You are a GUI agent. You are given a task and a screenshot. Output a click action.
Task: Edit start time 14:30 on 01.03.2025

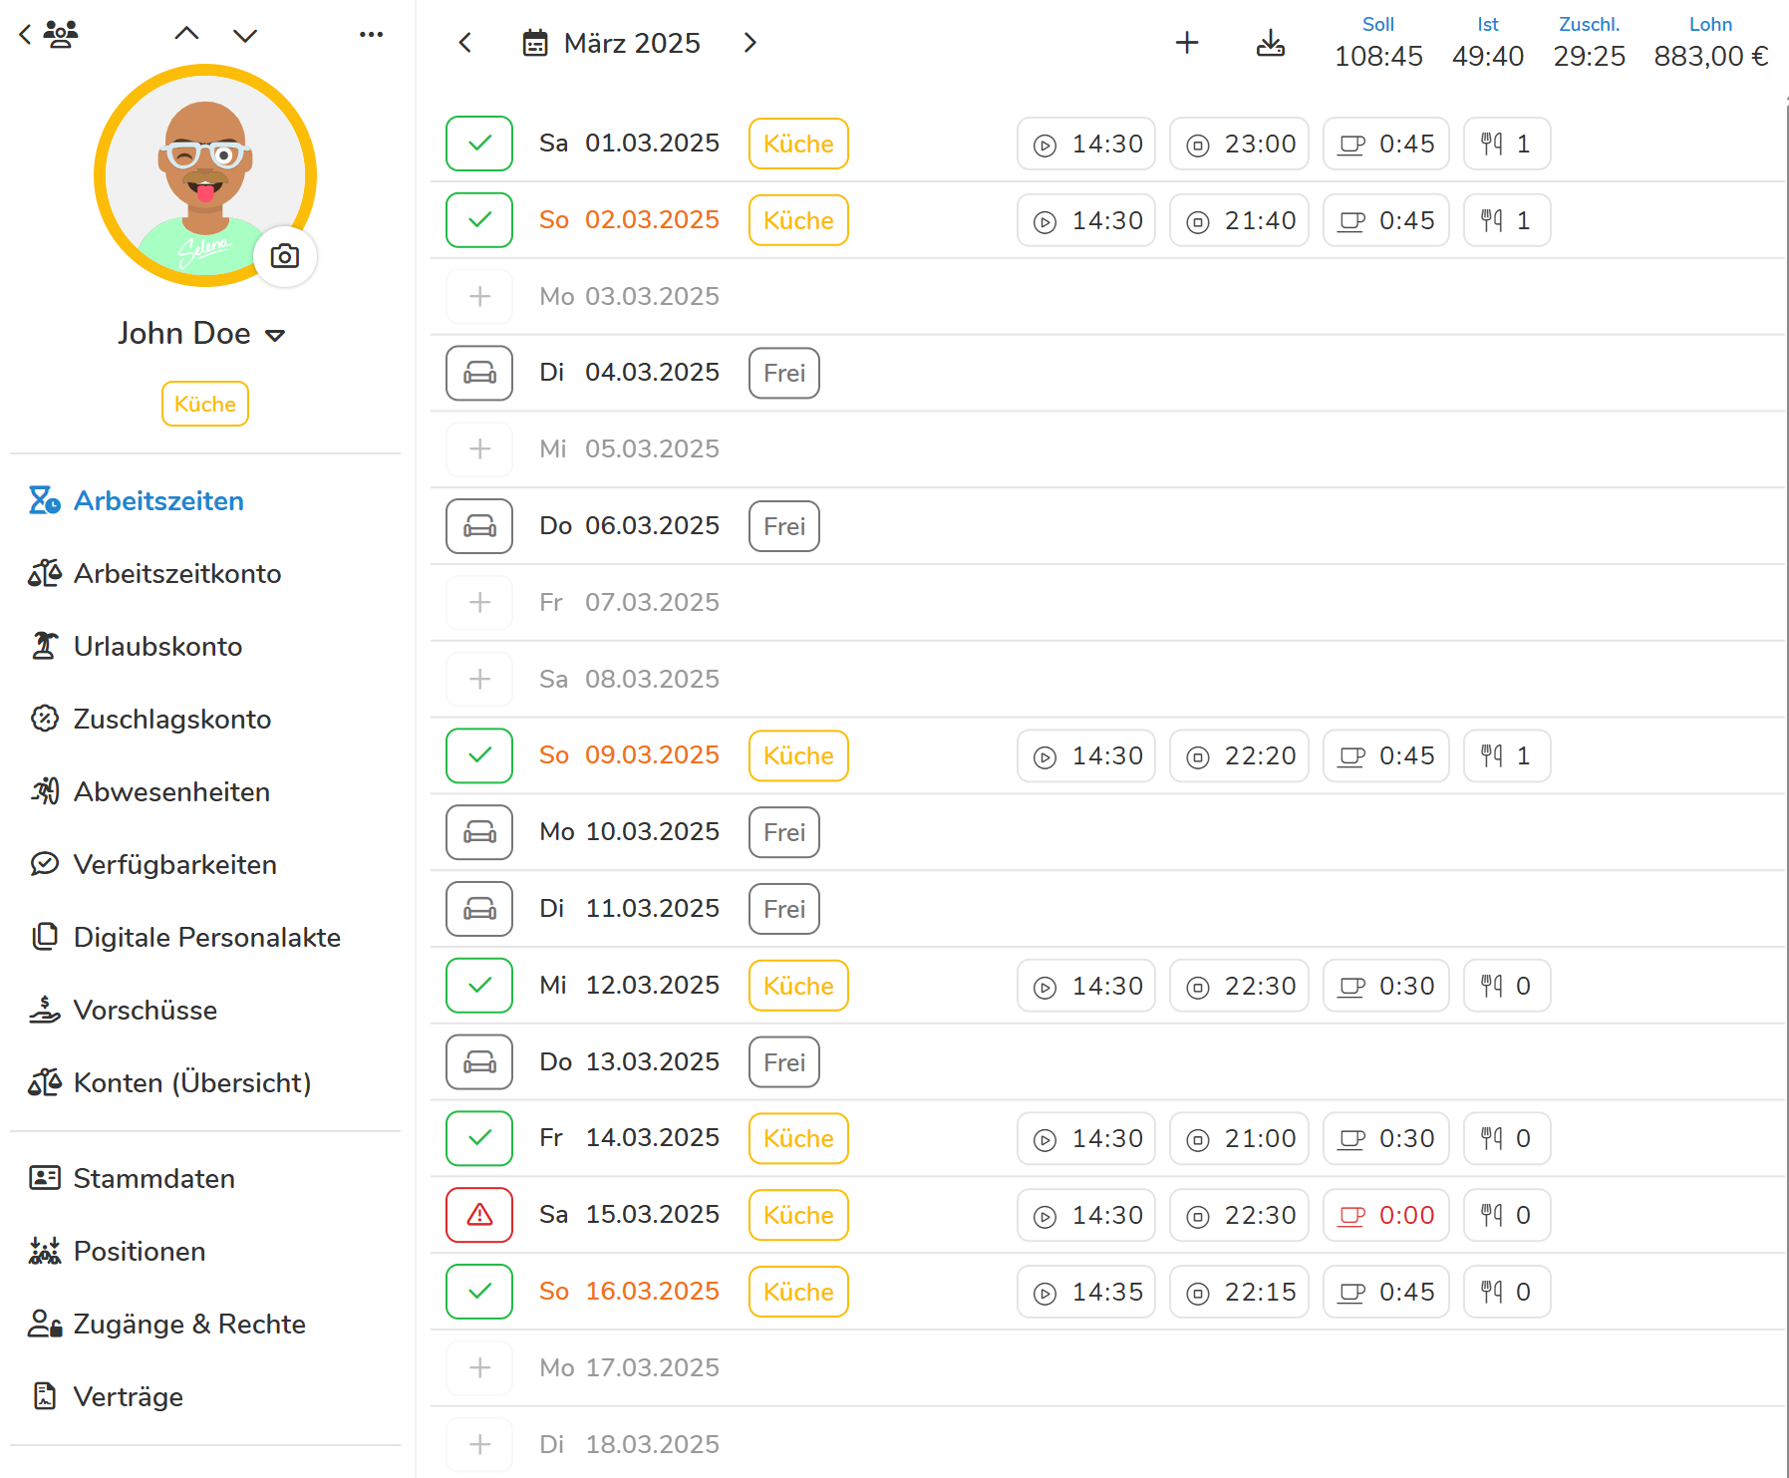[x=1086, y=144]
